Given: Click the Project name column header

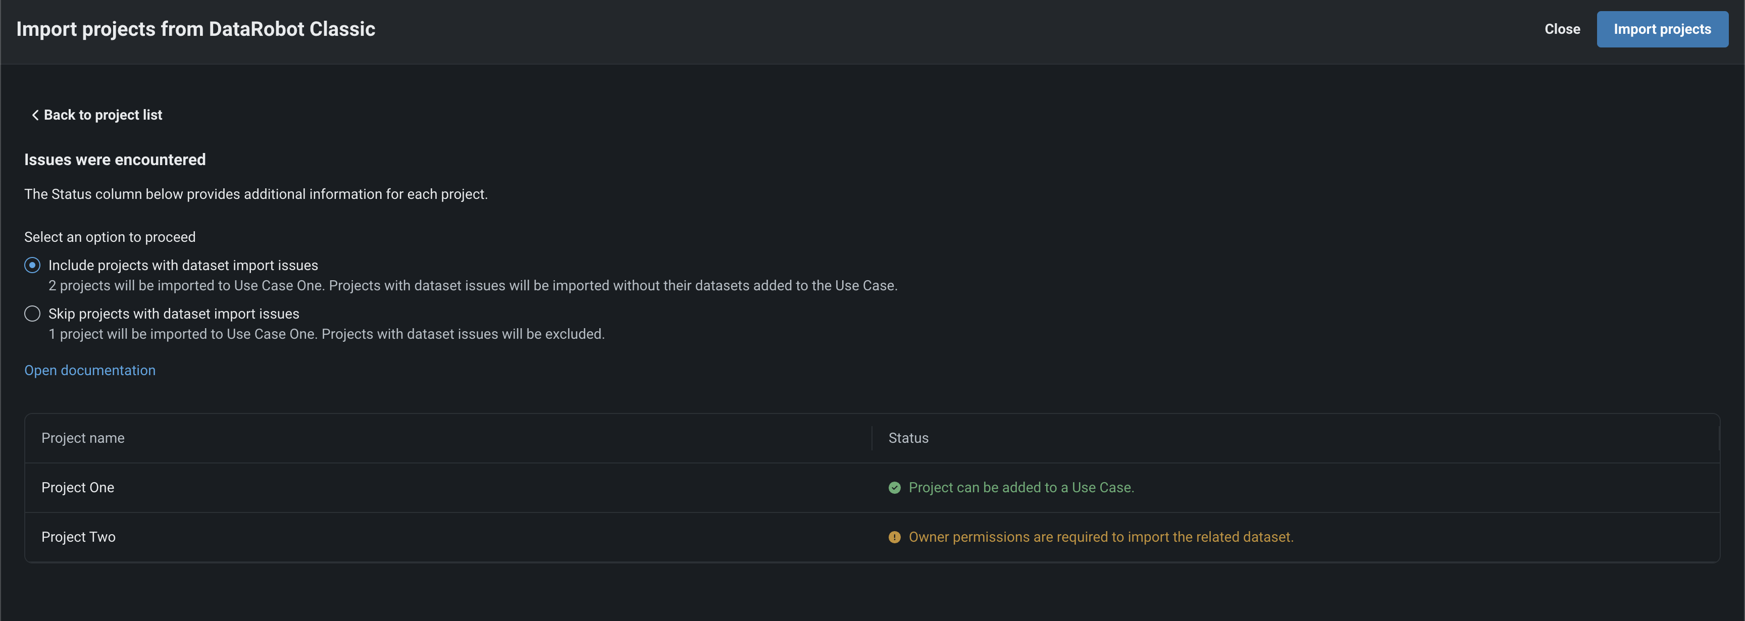Looking at the screenshot, I should coord(83,438).
